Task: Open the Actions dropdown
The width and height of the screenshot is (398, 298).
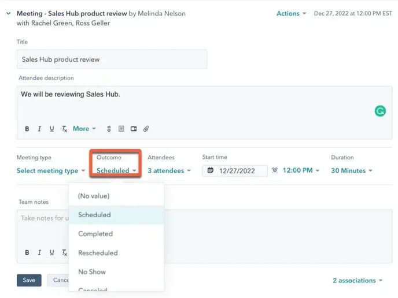Action: coord(291,13)
